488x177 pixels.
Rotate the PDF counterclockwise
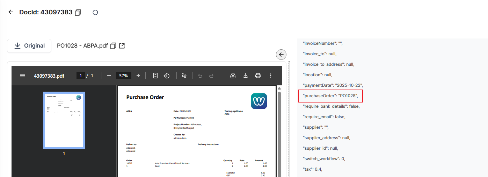click(x=167, y=76)
